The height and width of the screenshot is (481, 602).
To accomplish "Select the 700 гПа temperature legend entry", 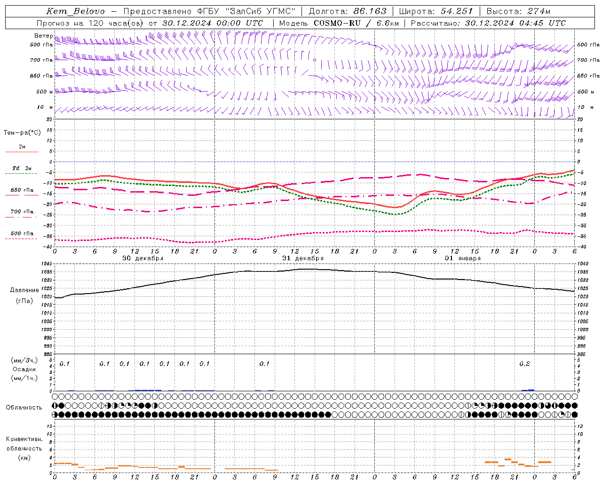I will tap(22, 212).
